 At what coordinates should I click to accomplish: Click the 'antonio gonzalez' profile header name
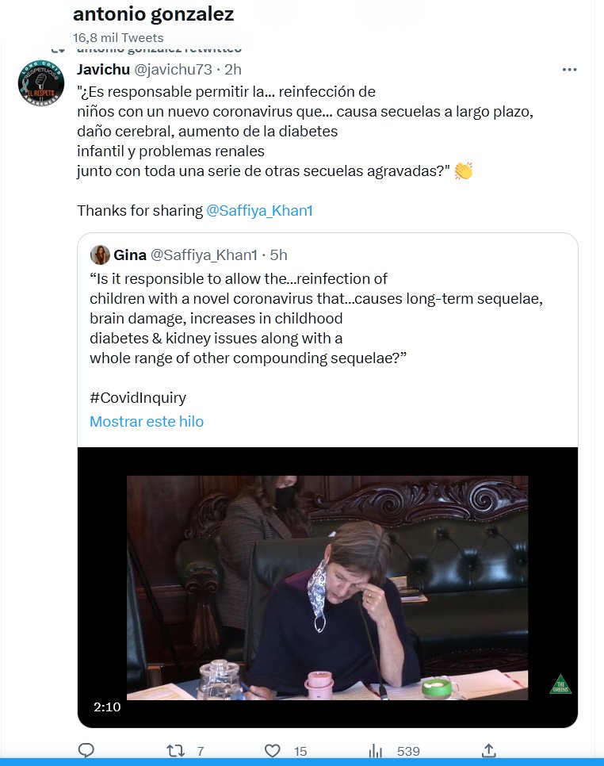pos(153,14)
